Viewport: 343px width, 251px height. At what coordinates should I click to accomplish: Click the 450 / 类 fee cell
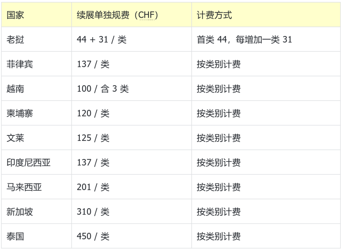point(132,236)
